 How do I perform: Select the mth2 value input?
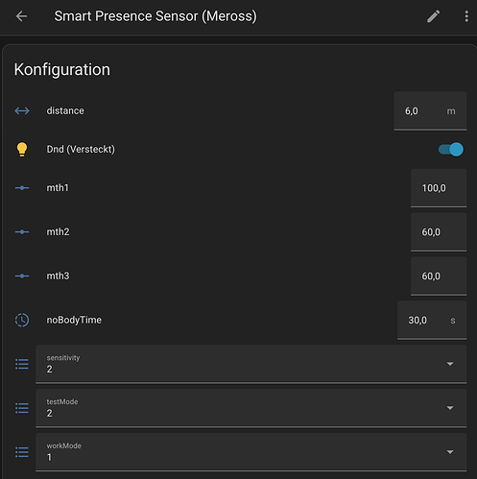(439, 232)
